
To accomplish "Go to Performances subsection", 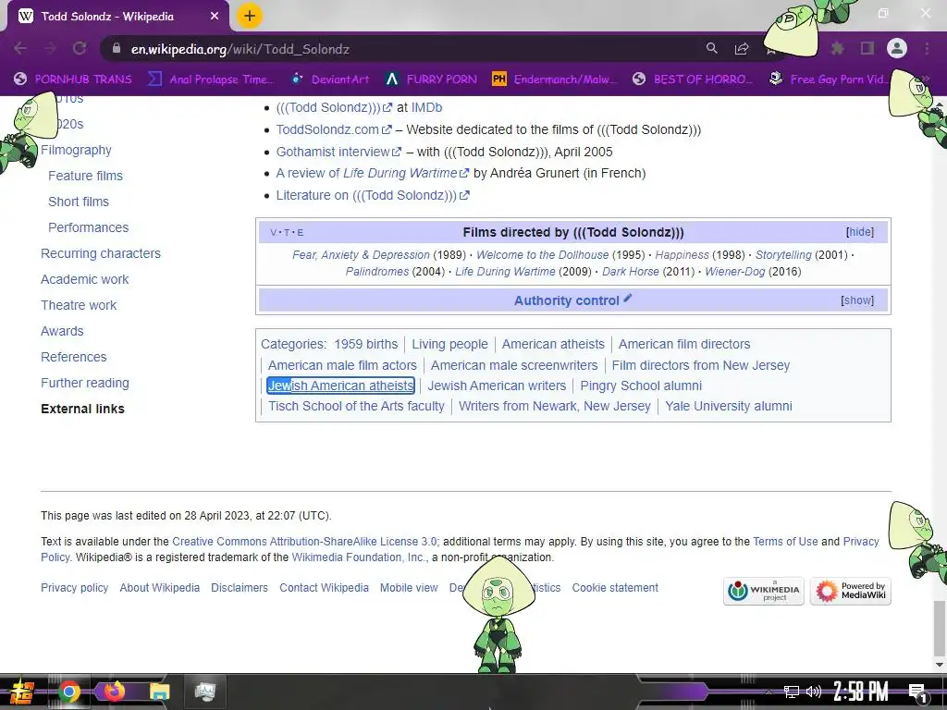I will click(x=88, y=227).
